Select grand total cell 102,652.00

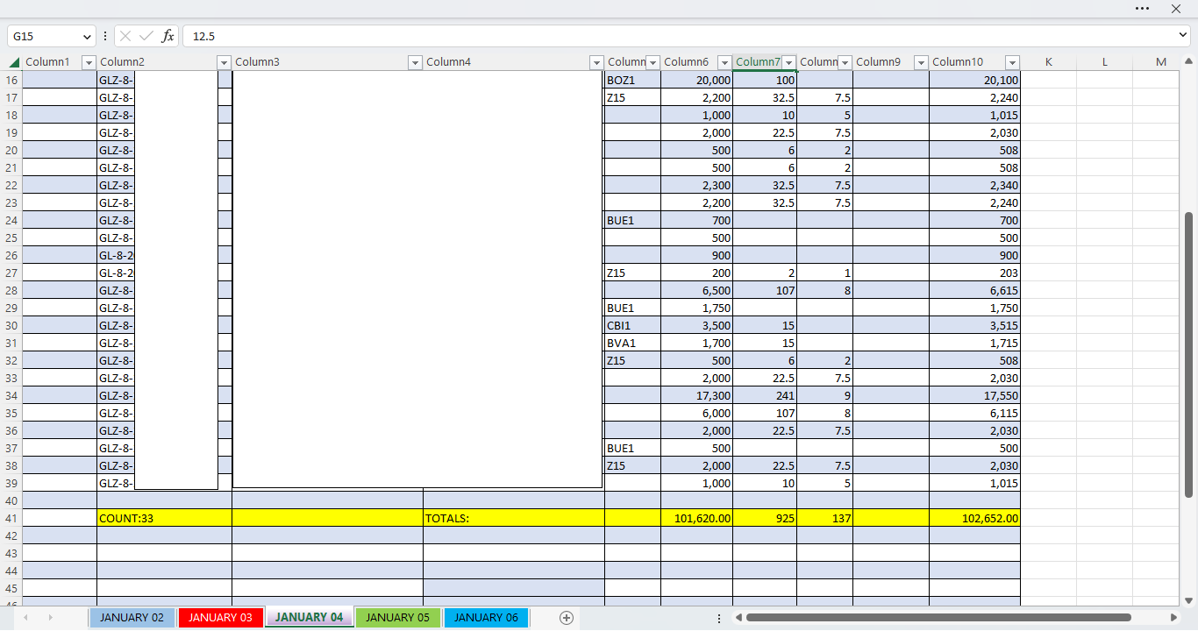(x=974, y=518)
